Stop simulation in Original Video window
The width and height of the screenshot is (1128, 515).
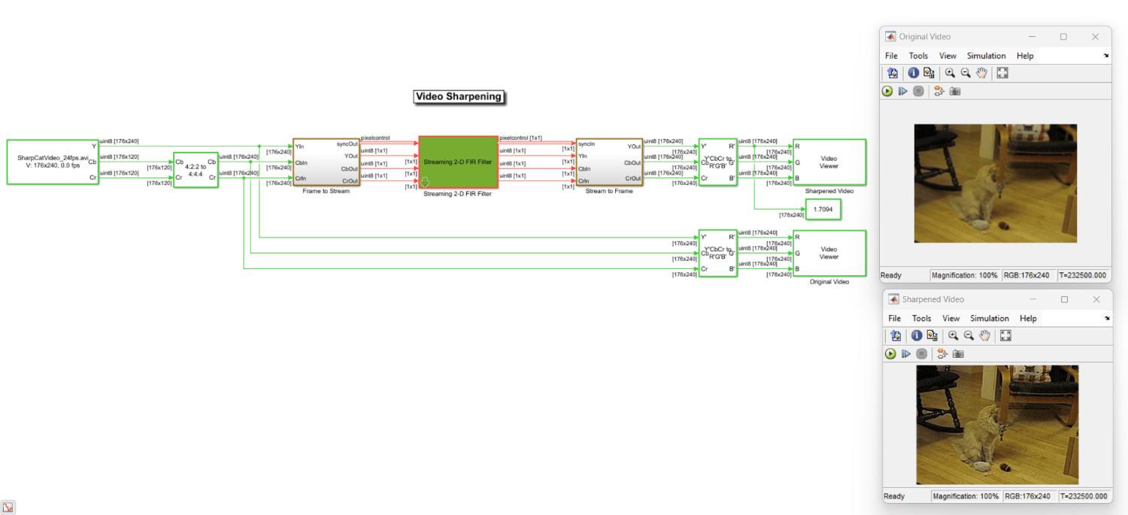pos(918,91)
